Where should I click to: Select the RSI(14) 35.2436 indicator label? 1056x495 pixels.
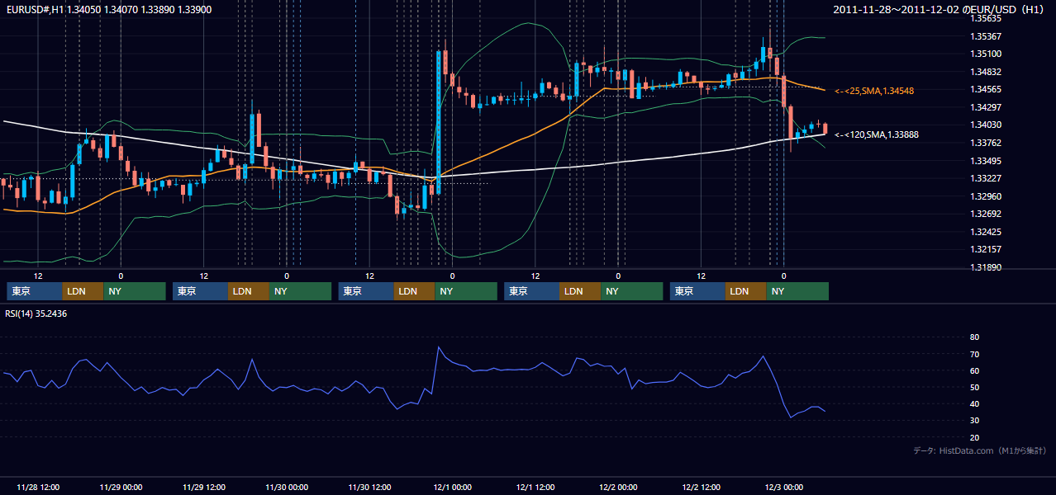point(36,313)
